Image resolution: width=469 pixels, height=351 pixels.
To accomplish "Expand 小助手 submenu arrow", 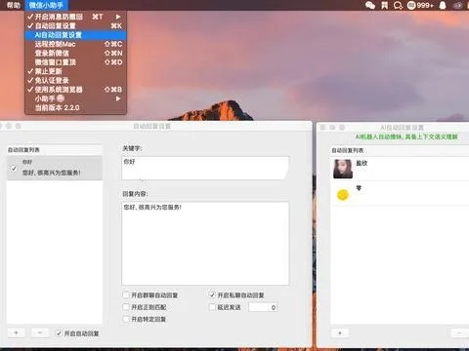I will point(118,98).
